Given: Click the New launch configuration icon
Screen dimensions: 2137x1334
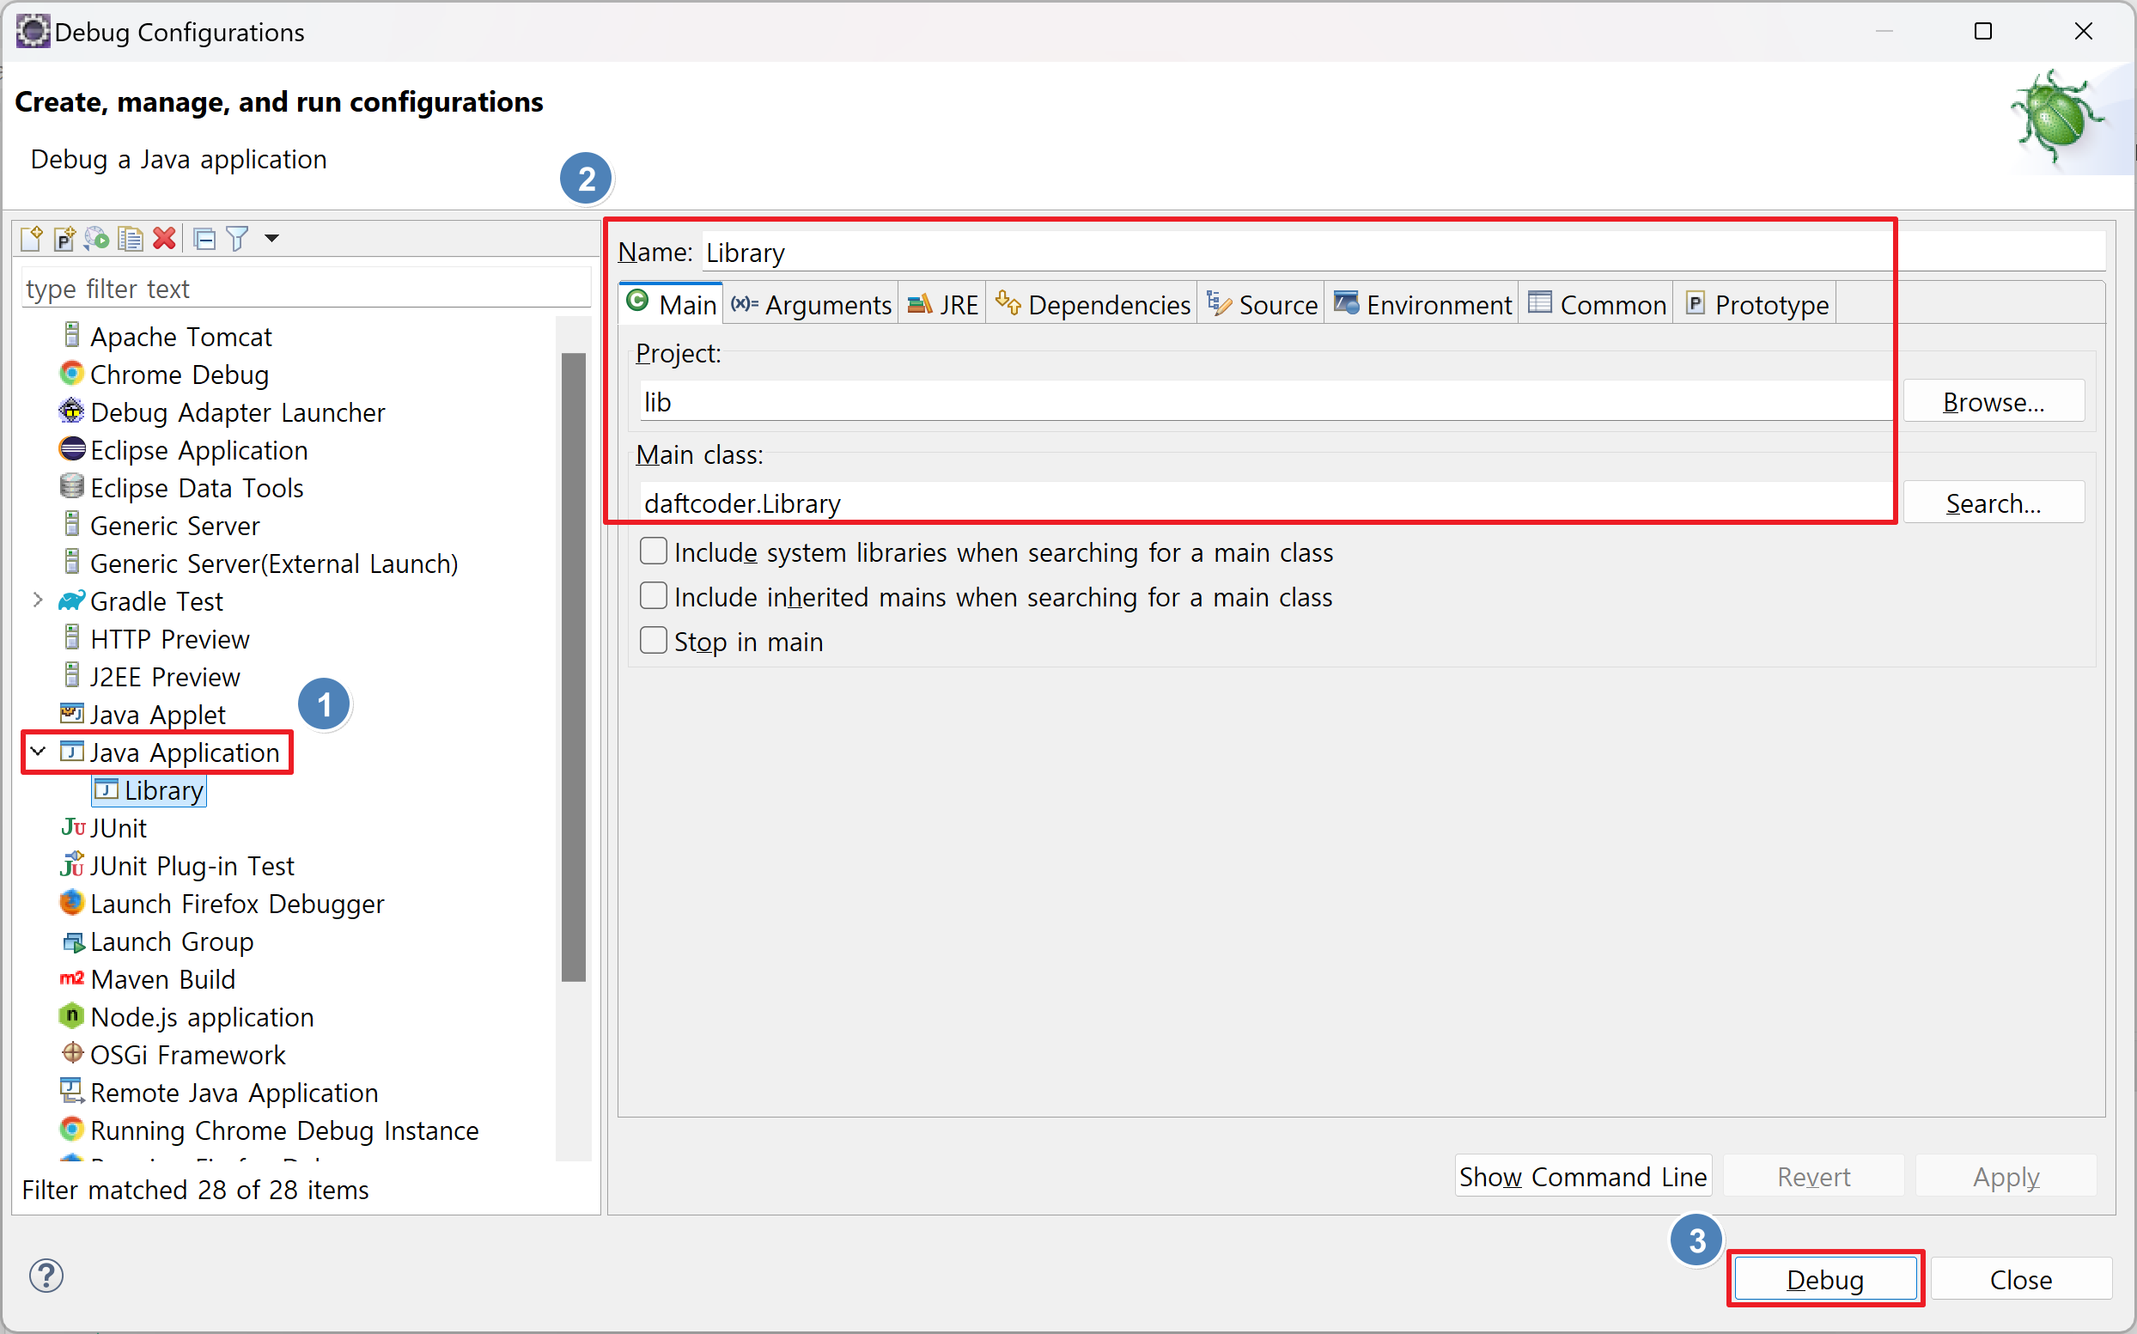Looking at the screenshot, I should tap(32, 238).
